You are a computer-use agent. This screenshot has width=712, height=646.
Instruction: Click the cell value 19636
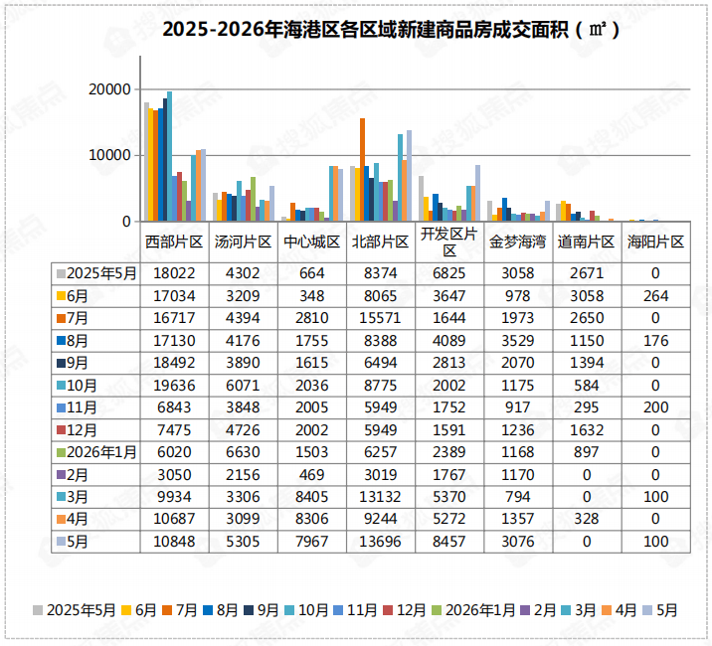point(174,386)
